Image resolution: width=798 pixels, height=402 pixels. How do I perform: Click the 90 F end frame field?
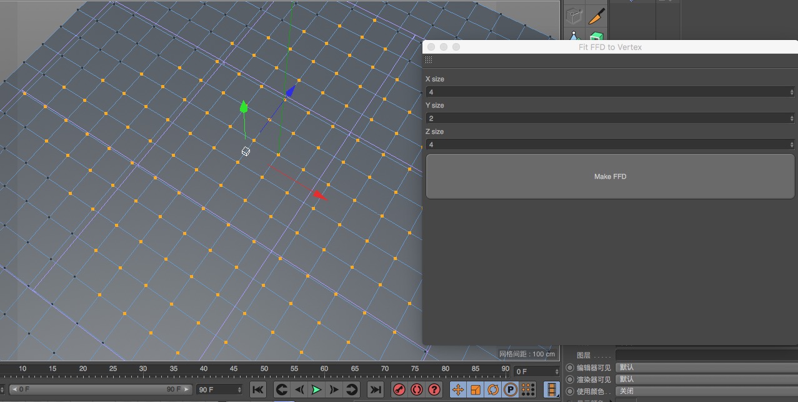pyautogui.click(x=217, y=389)
